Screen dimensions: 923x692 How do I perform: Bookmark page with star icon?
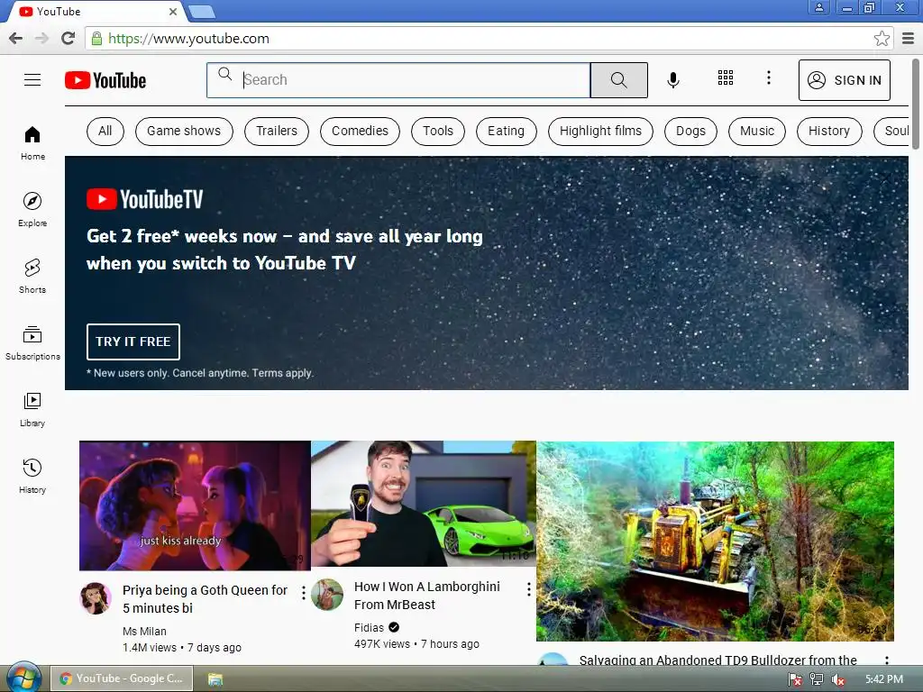pyautogui.click(x=882, y=39)
